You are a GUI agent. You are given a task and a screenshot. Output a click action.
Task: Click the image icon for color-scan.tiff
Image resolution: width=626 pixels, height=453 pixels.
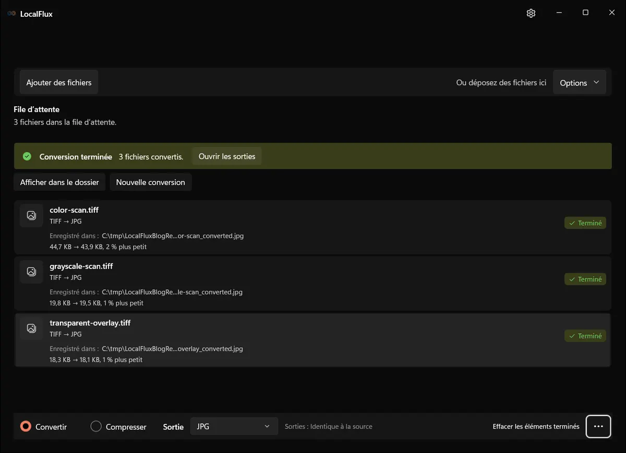(x=31, y=215)
